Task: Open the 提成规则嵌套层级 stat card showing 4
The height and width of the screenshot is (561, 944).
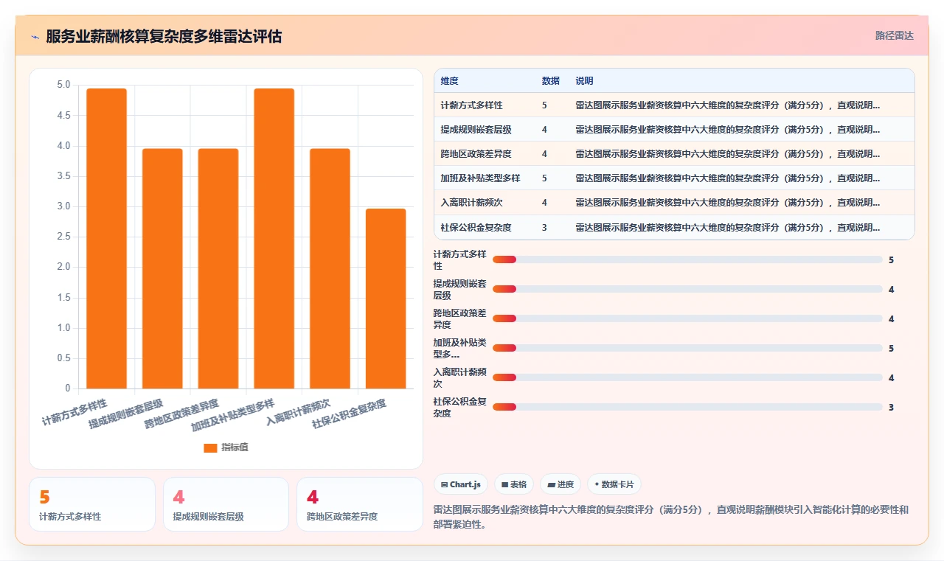Action: click(x=226, y=504)
